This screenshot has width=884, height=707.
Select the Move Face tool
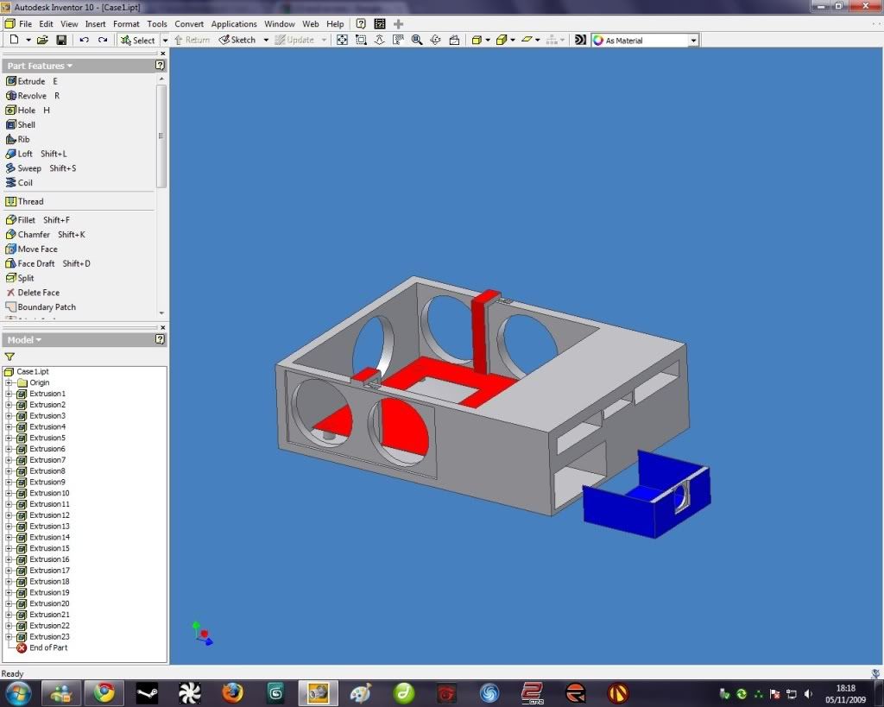pos(32,249)
